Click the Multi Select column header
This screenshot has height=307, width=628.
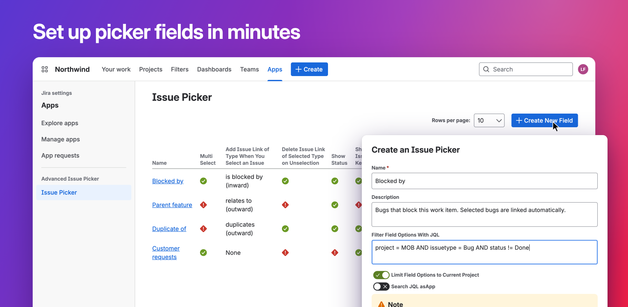[208, 160]
